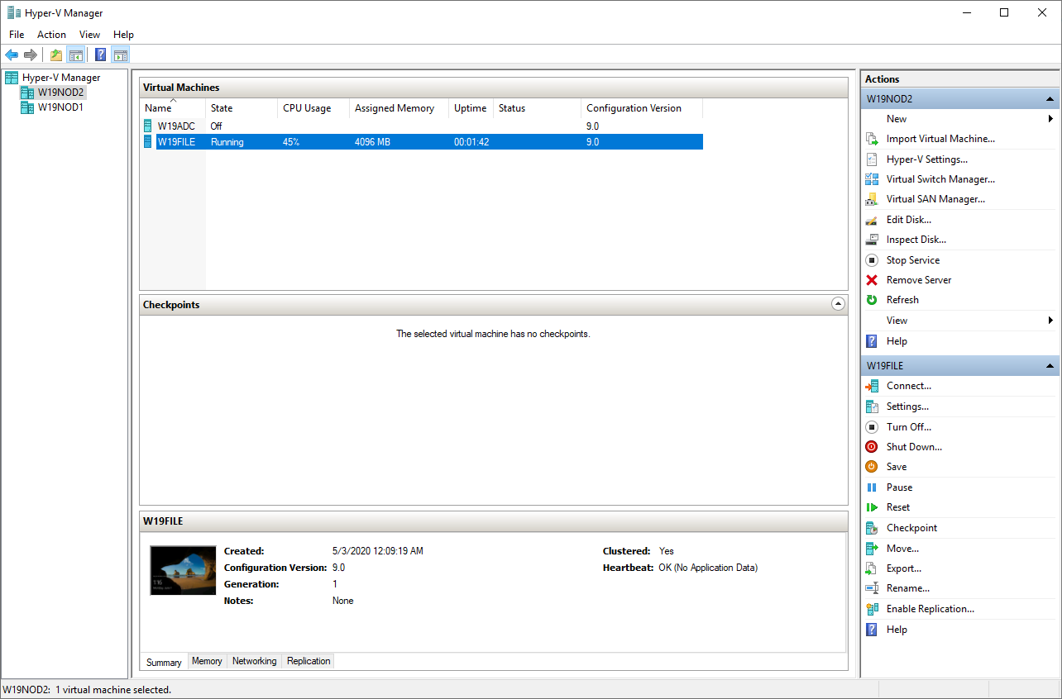Select the W19FILE virtual machine name
1062x699 pixels.
(176, 142)
